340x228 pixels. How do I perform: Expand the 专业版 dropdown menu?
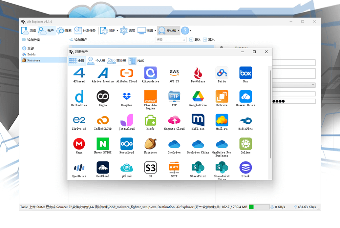pyautogui.click(x=179, y=31)
